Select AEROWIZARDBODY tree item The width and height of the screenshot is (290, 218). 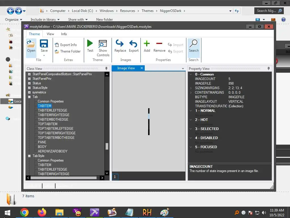pyautogui.click(x=52, y=151)
